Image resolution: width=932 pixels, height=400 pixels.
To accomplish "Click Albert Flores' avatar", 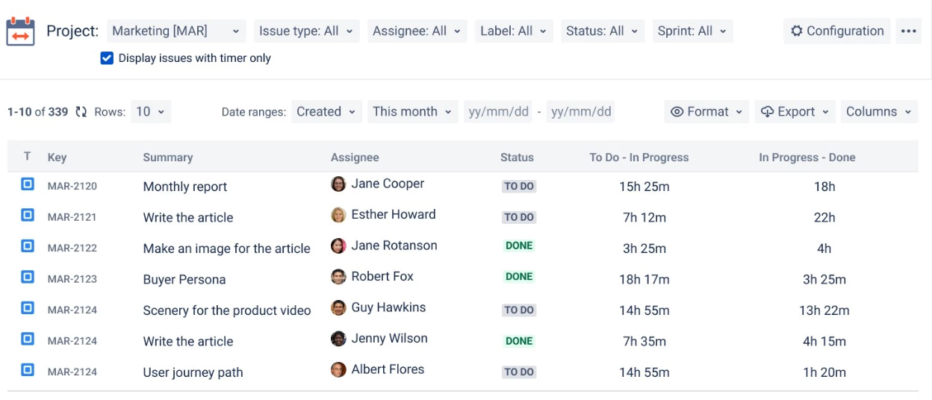I will (338, 369).
